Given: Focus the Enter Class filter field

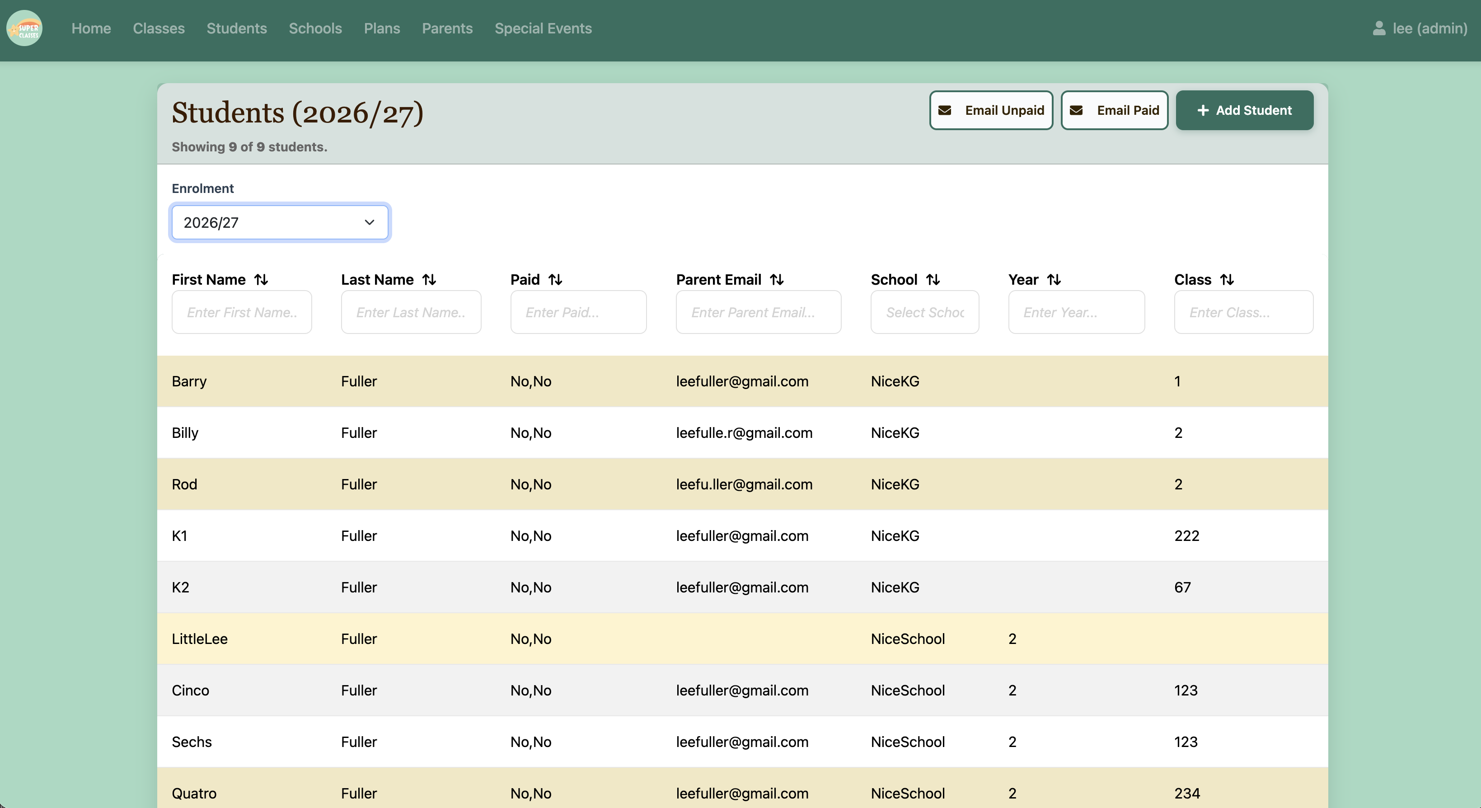Looking at the screenshot, I should point(1243,312).
